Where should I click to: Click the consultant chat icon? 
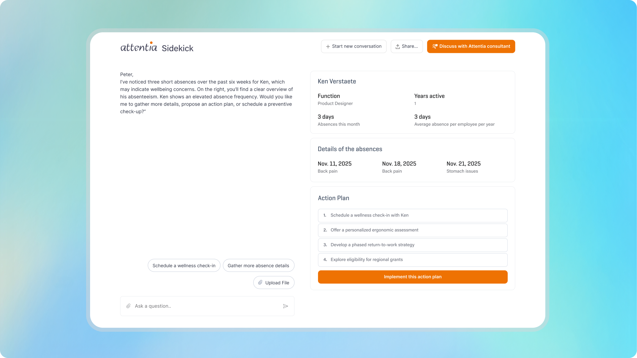(435, 46)
